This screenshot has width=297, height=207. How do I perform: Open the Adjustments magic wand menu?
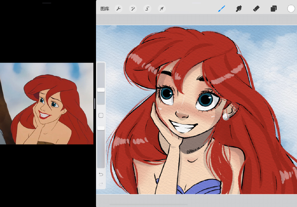click(x=133, y=9)
